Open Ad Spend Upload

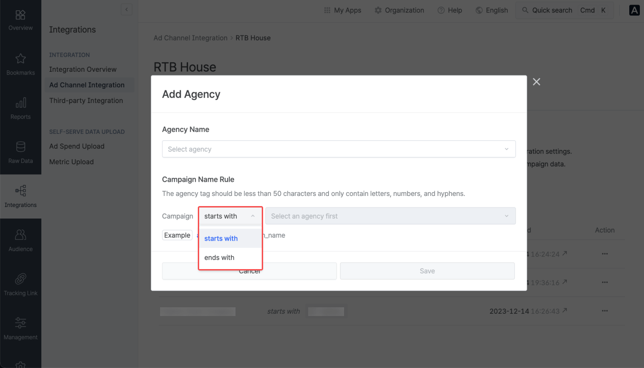(77, 146)
